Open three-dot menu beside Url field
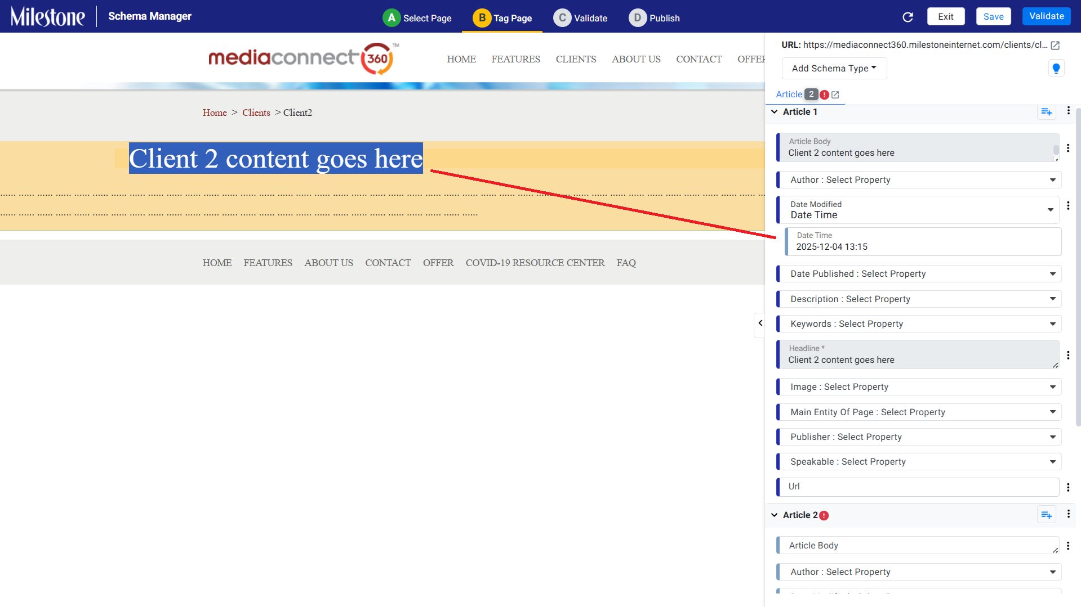 (x=1067, y=487)
